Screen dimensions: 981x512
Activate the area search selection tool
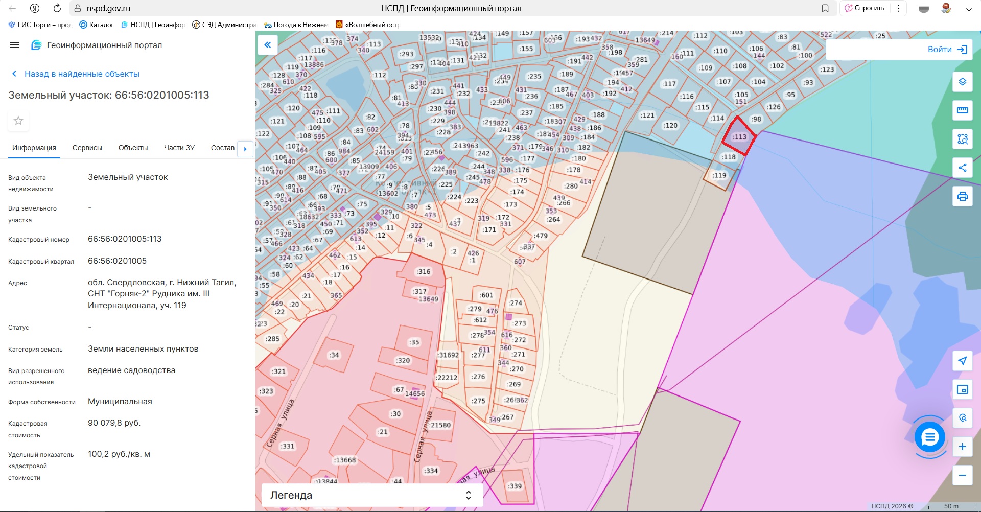click(962, 139)
